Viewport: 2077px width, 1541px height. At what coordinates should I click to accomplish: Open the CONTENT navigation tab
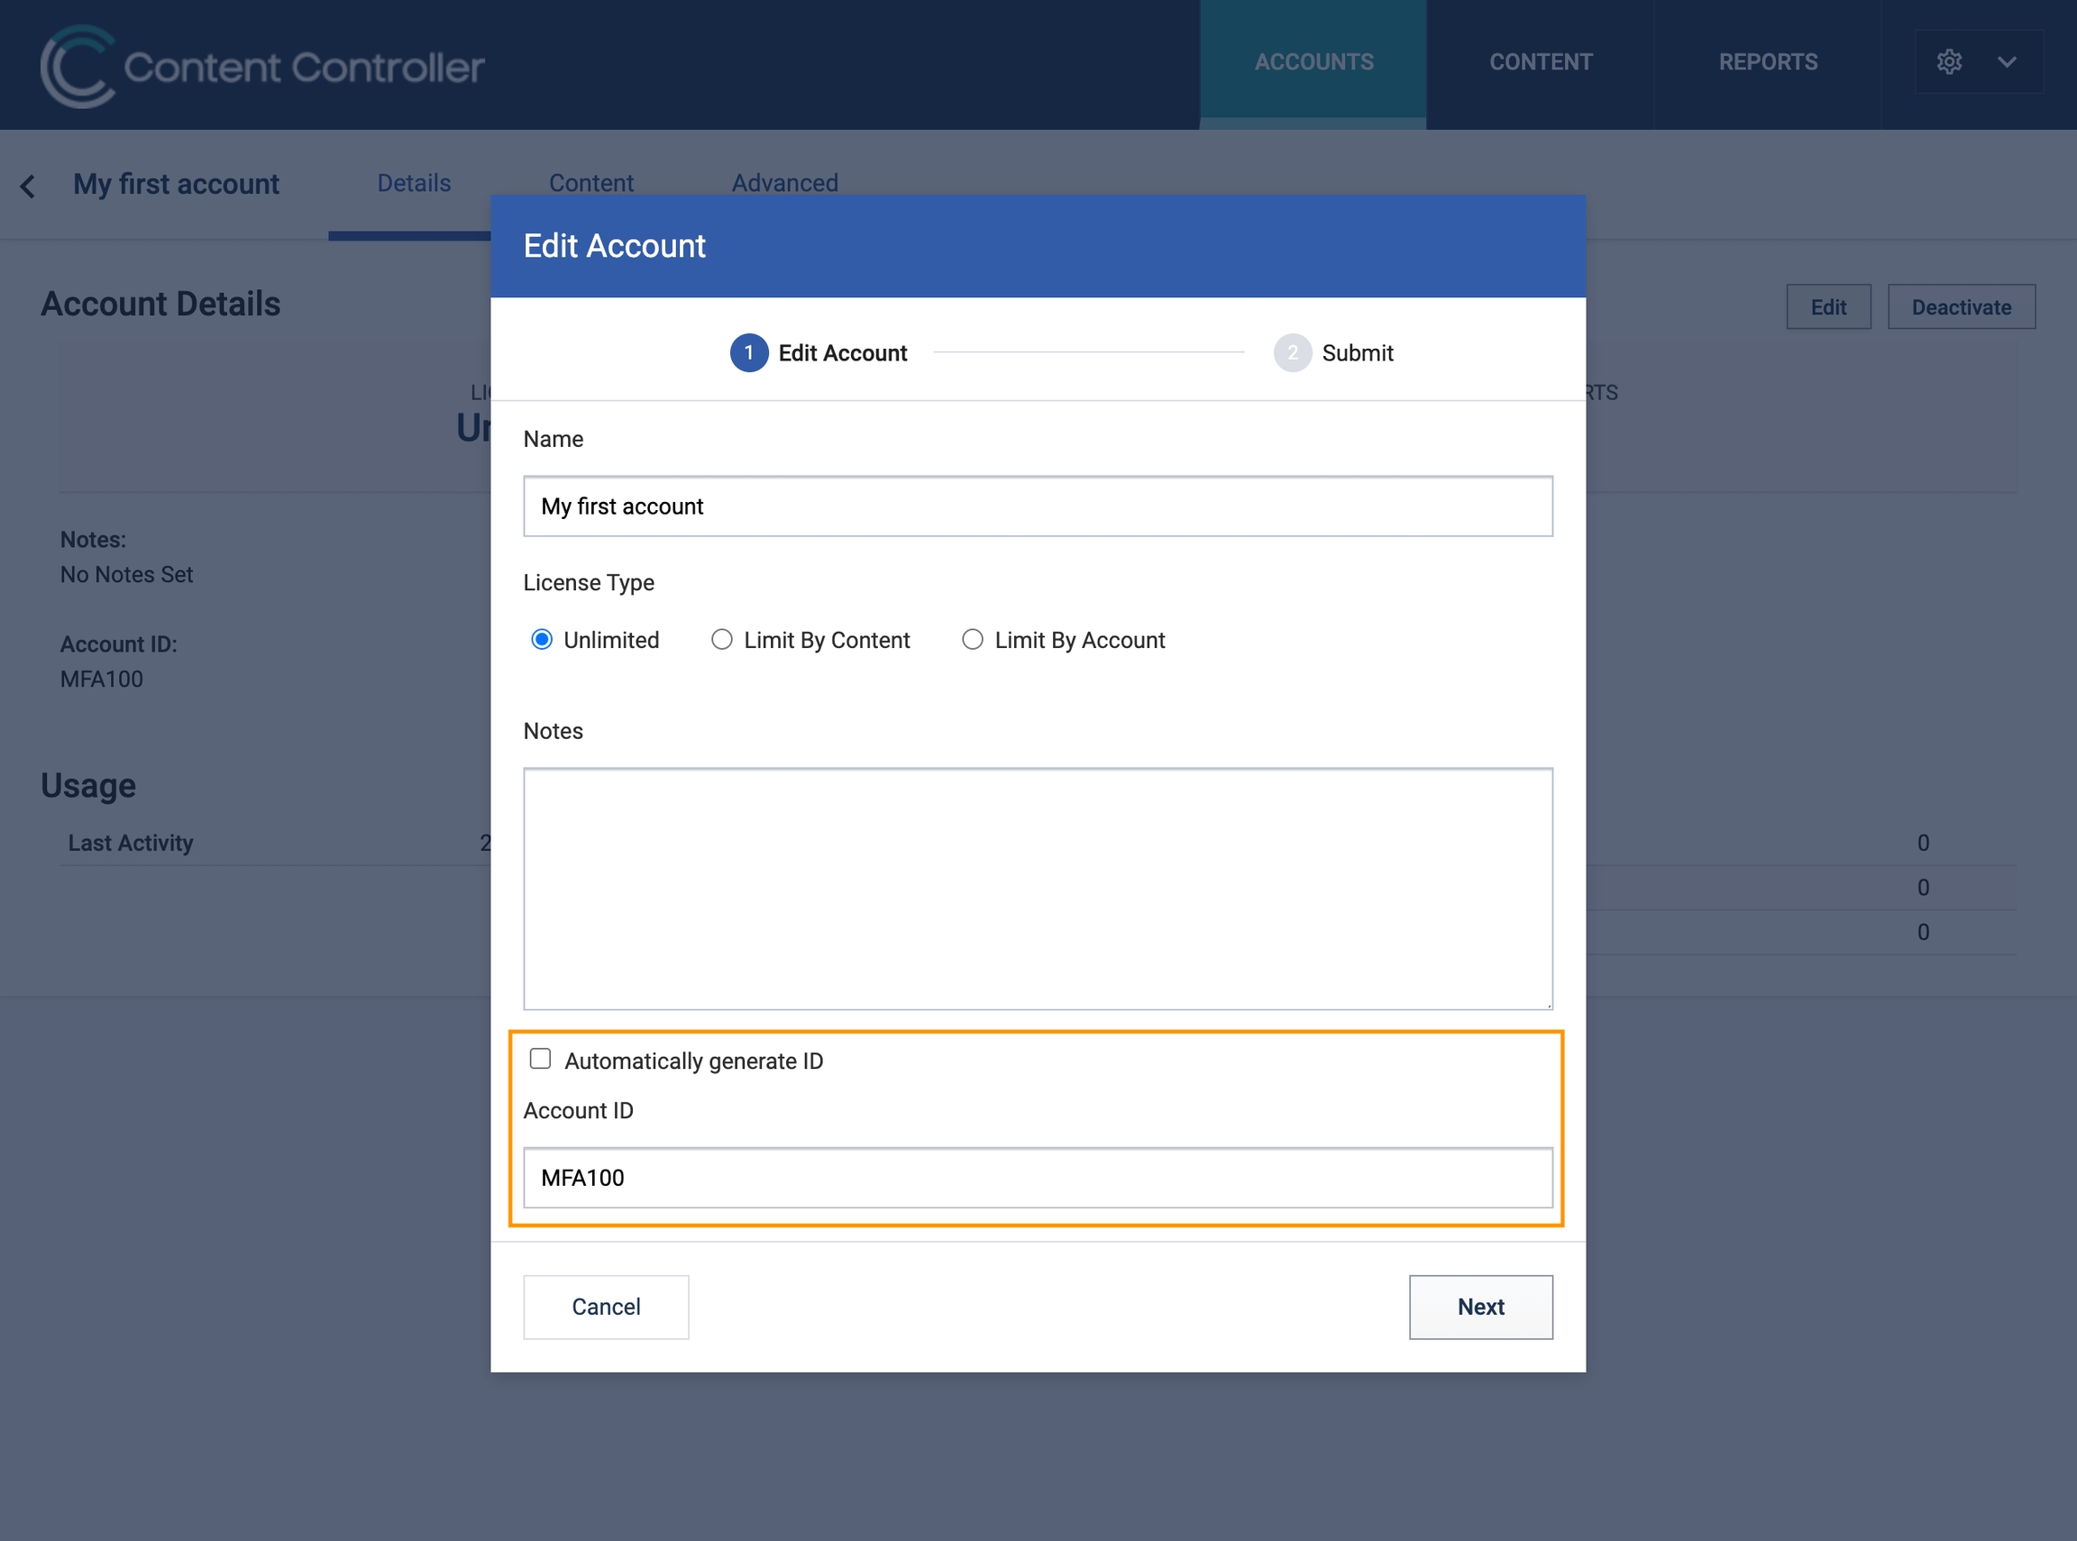[x=1541, y=62]
